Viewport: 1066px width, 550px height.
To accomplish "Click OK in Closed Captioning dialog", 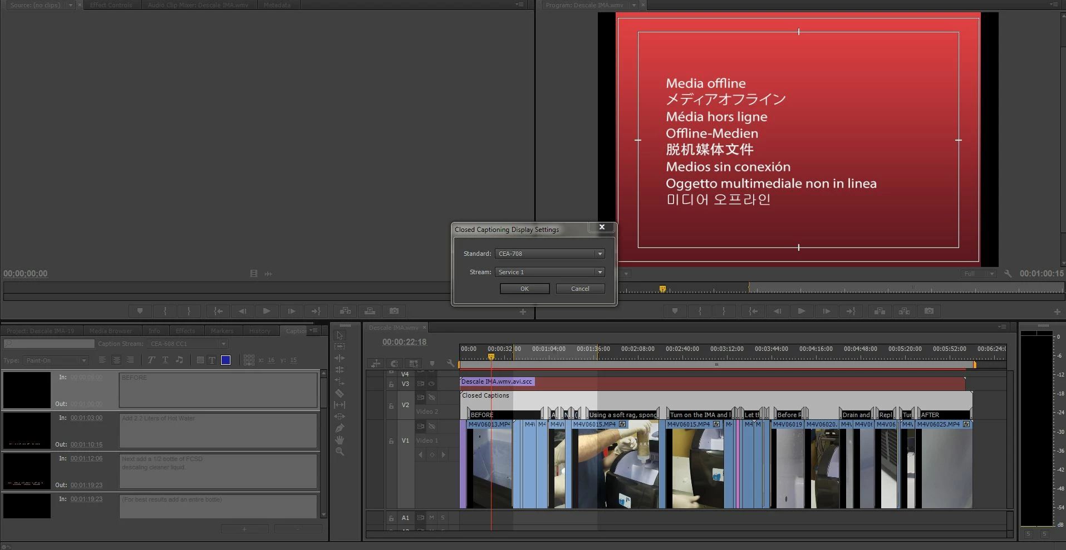I will [524, 289].
